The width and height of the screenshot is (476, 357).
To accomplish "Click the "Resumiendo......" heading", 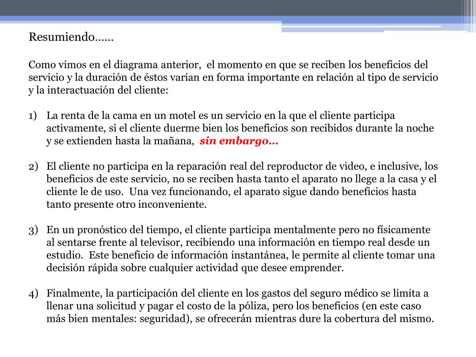I will (71, 37).
